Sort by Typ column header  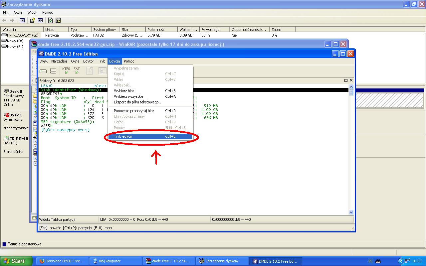(x=80, y=29)
